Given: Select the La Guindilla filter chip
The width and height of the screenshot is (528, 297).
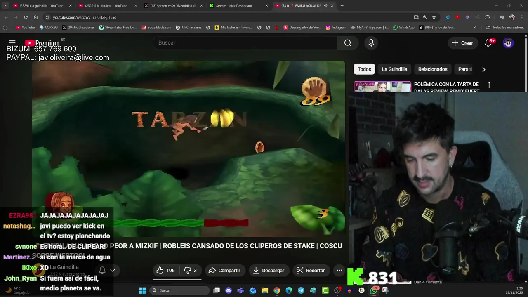Looking at the screenshot, I should pyautogui.click(x=394, y=69).
